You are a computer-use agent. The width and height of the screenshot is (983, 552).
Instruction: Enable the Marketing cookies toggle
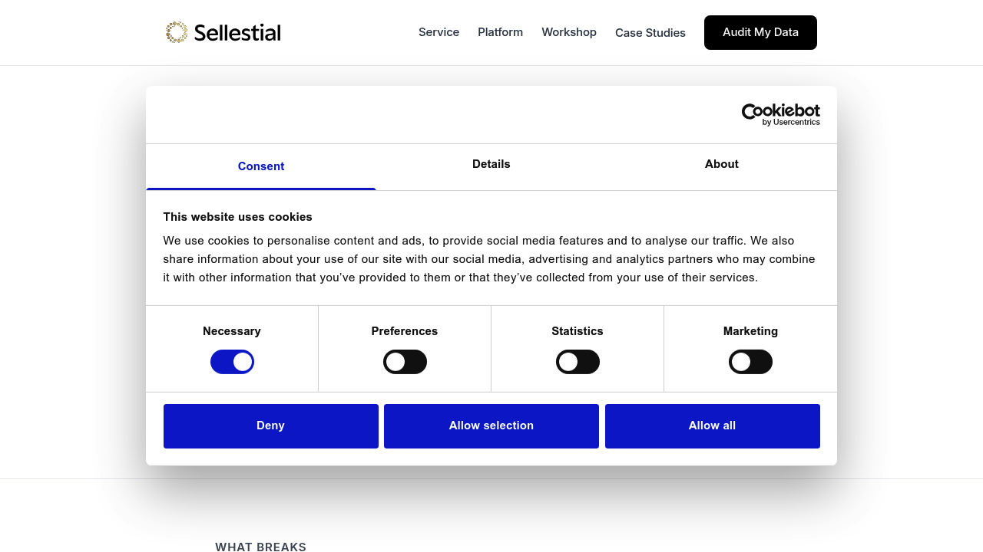click(x=750, y=361)
